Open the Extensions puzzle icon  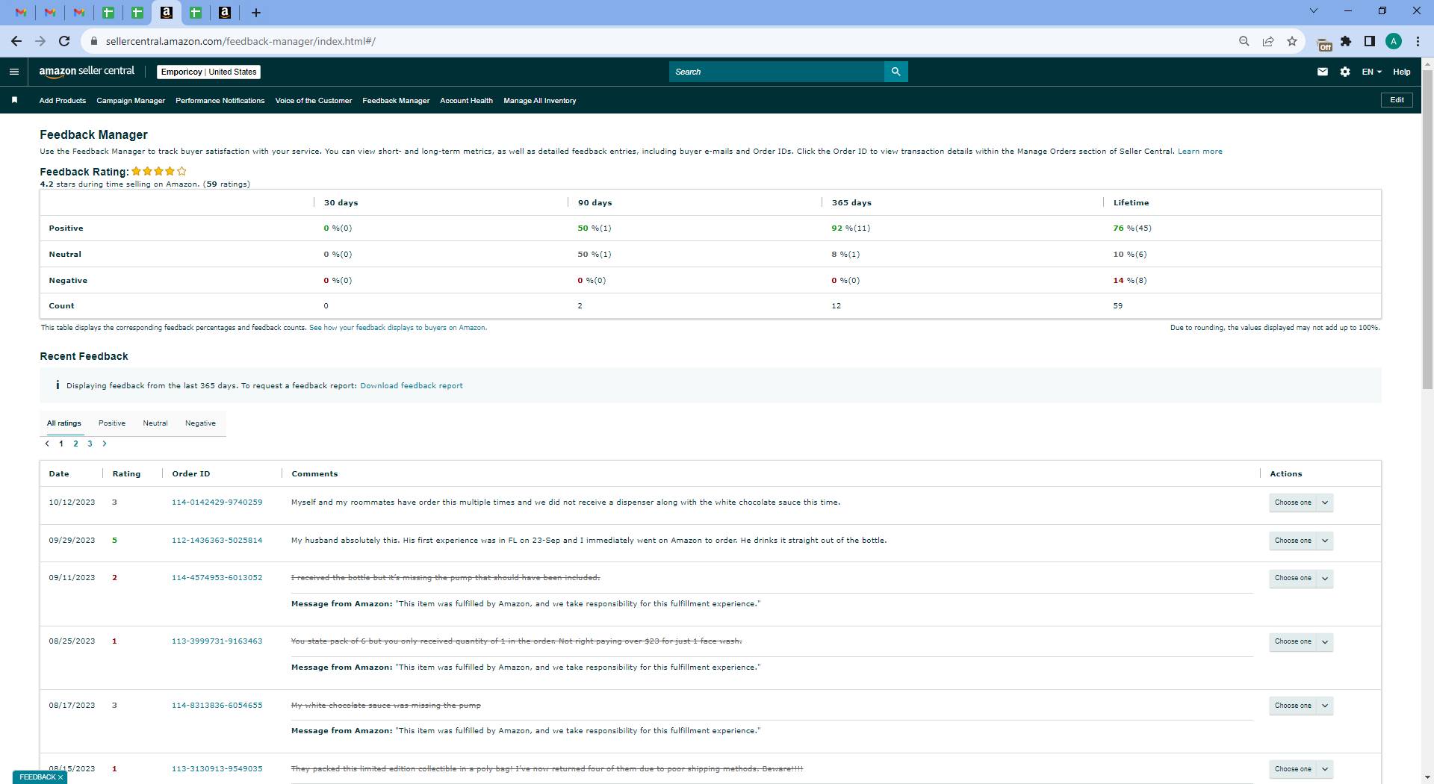1346,41
